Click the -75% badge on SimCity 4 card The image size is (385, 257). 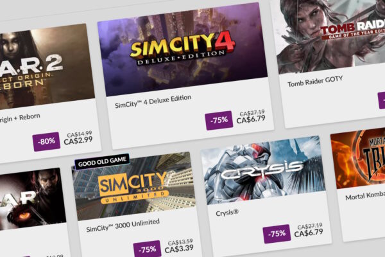[219, 120]
